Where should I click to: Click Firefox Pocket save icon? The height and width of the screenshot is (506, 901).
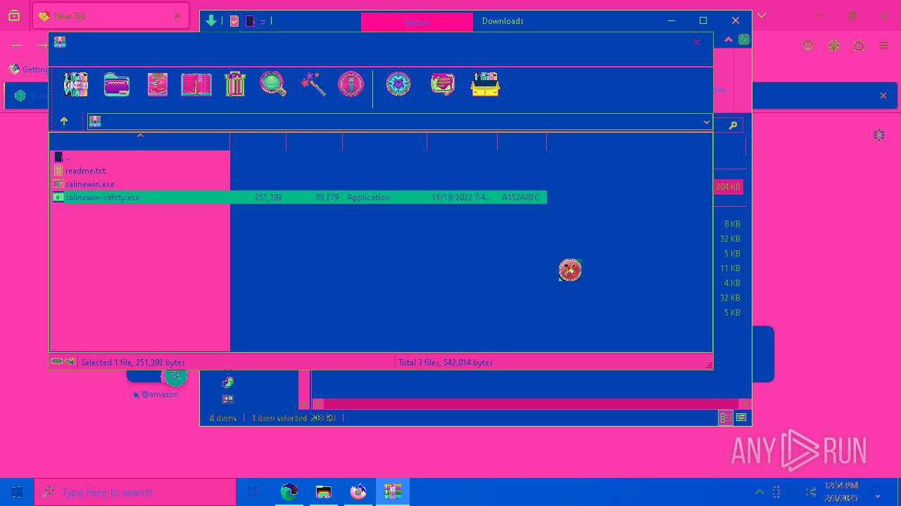click(x=808, y=46)
